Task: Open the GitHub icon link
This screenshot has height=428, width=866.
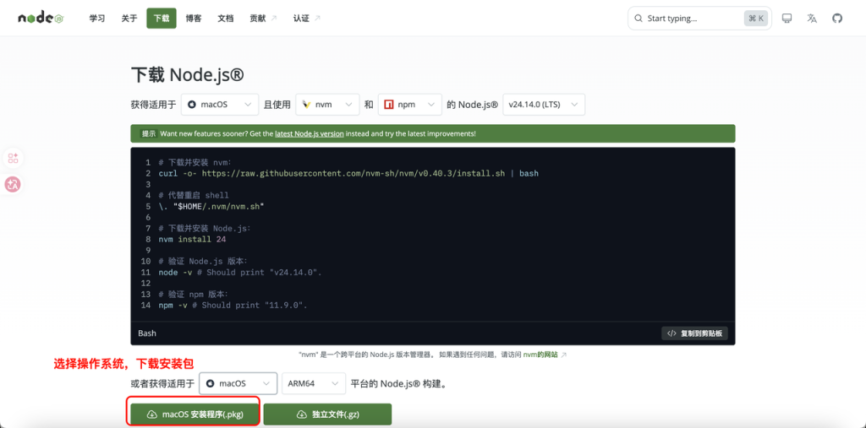Action: click(837, 18)
